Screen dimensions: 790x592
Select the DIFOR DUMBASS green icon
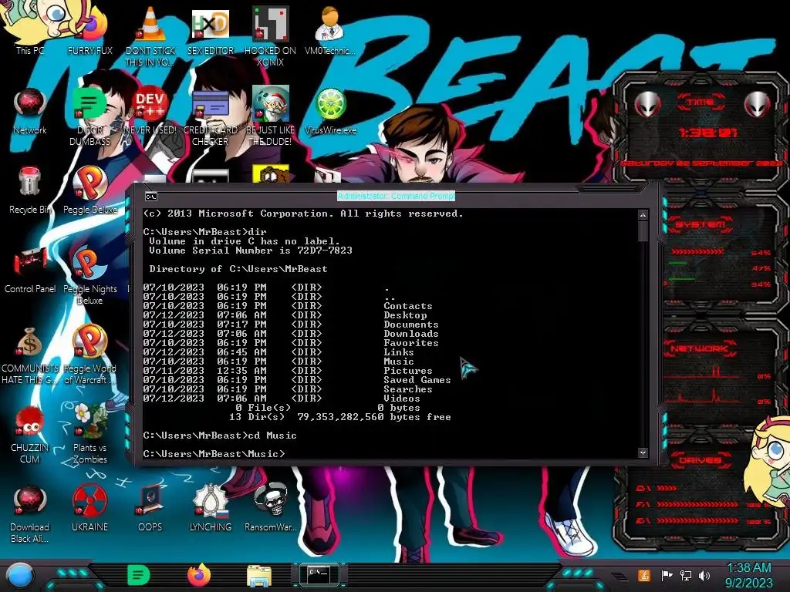(x=90, y=116)
